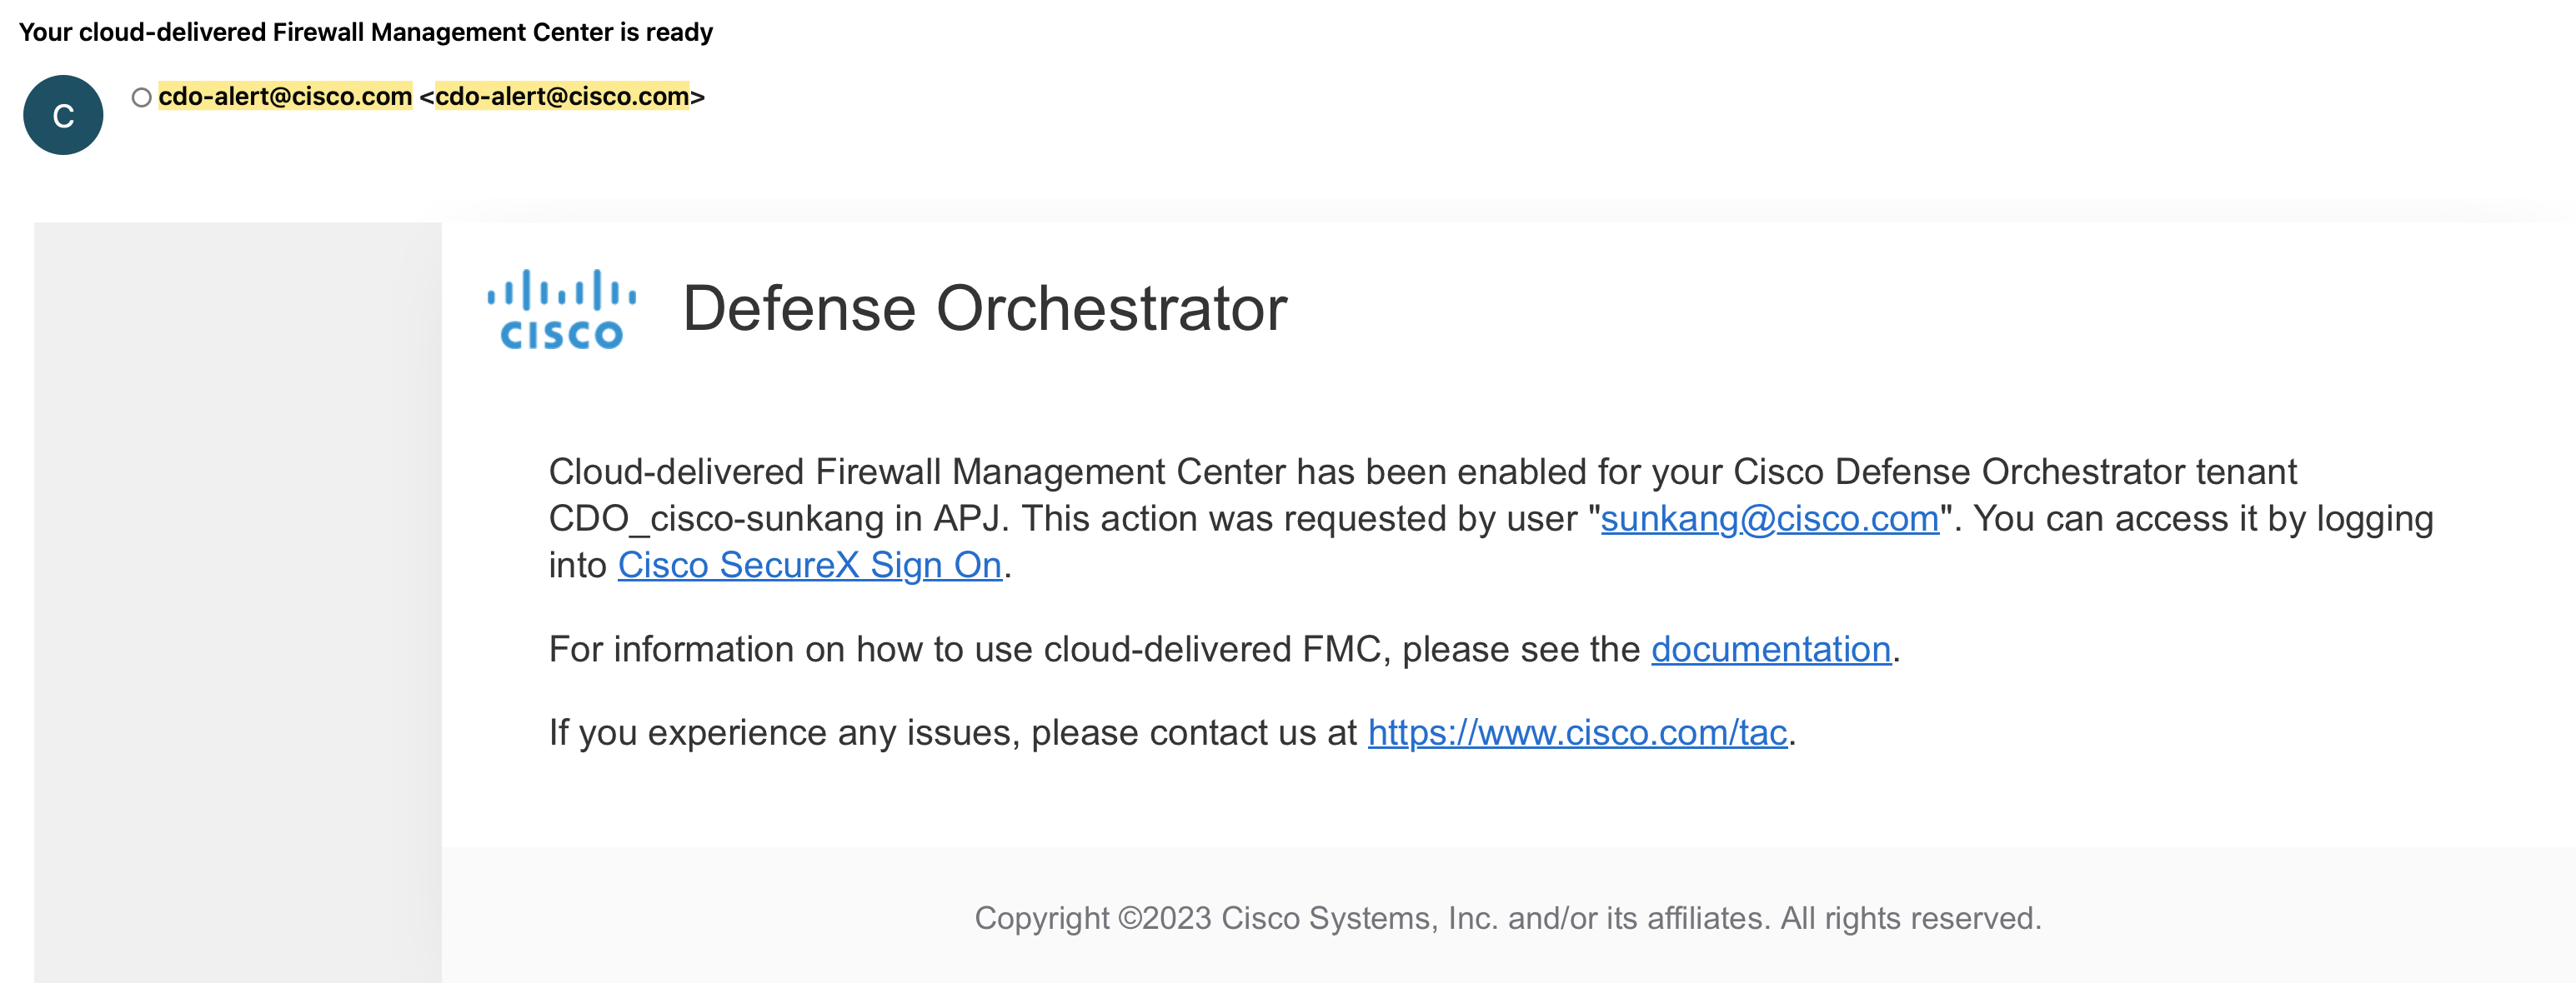Select the highlighted sender name cdo-alert@cisco.com
The image size is (2576, 983).
pyautogui.click(x=285, y=96)
